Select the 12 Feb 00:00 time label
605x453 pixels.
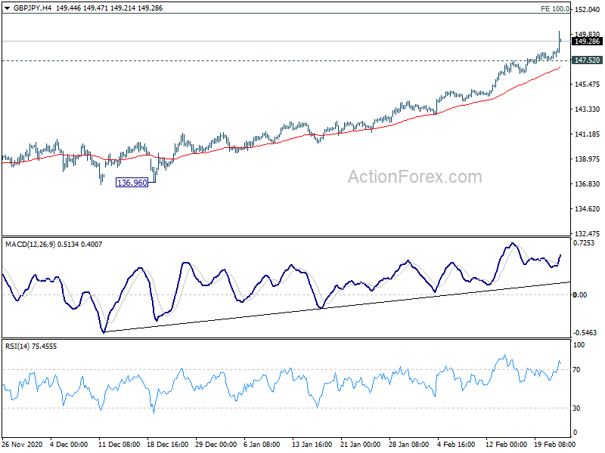(506, 445)
